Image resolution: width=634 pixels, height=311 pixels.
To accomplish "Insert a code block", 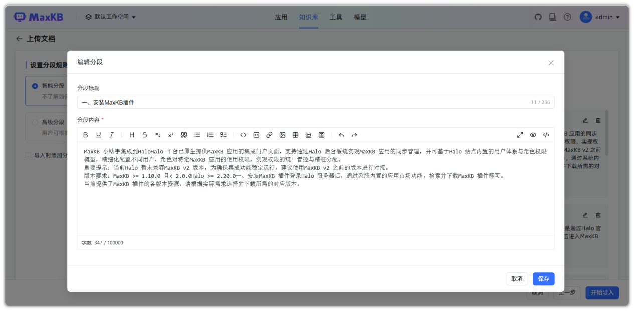I will [256, 135].
